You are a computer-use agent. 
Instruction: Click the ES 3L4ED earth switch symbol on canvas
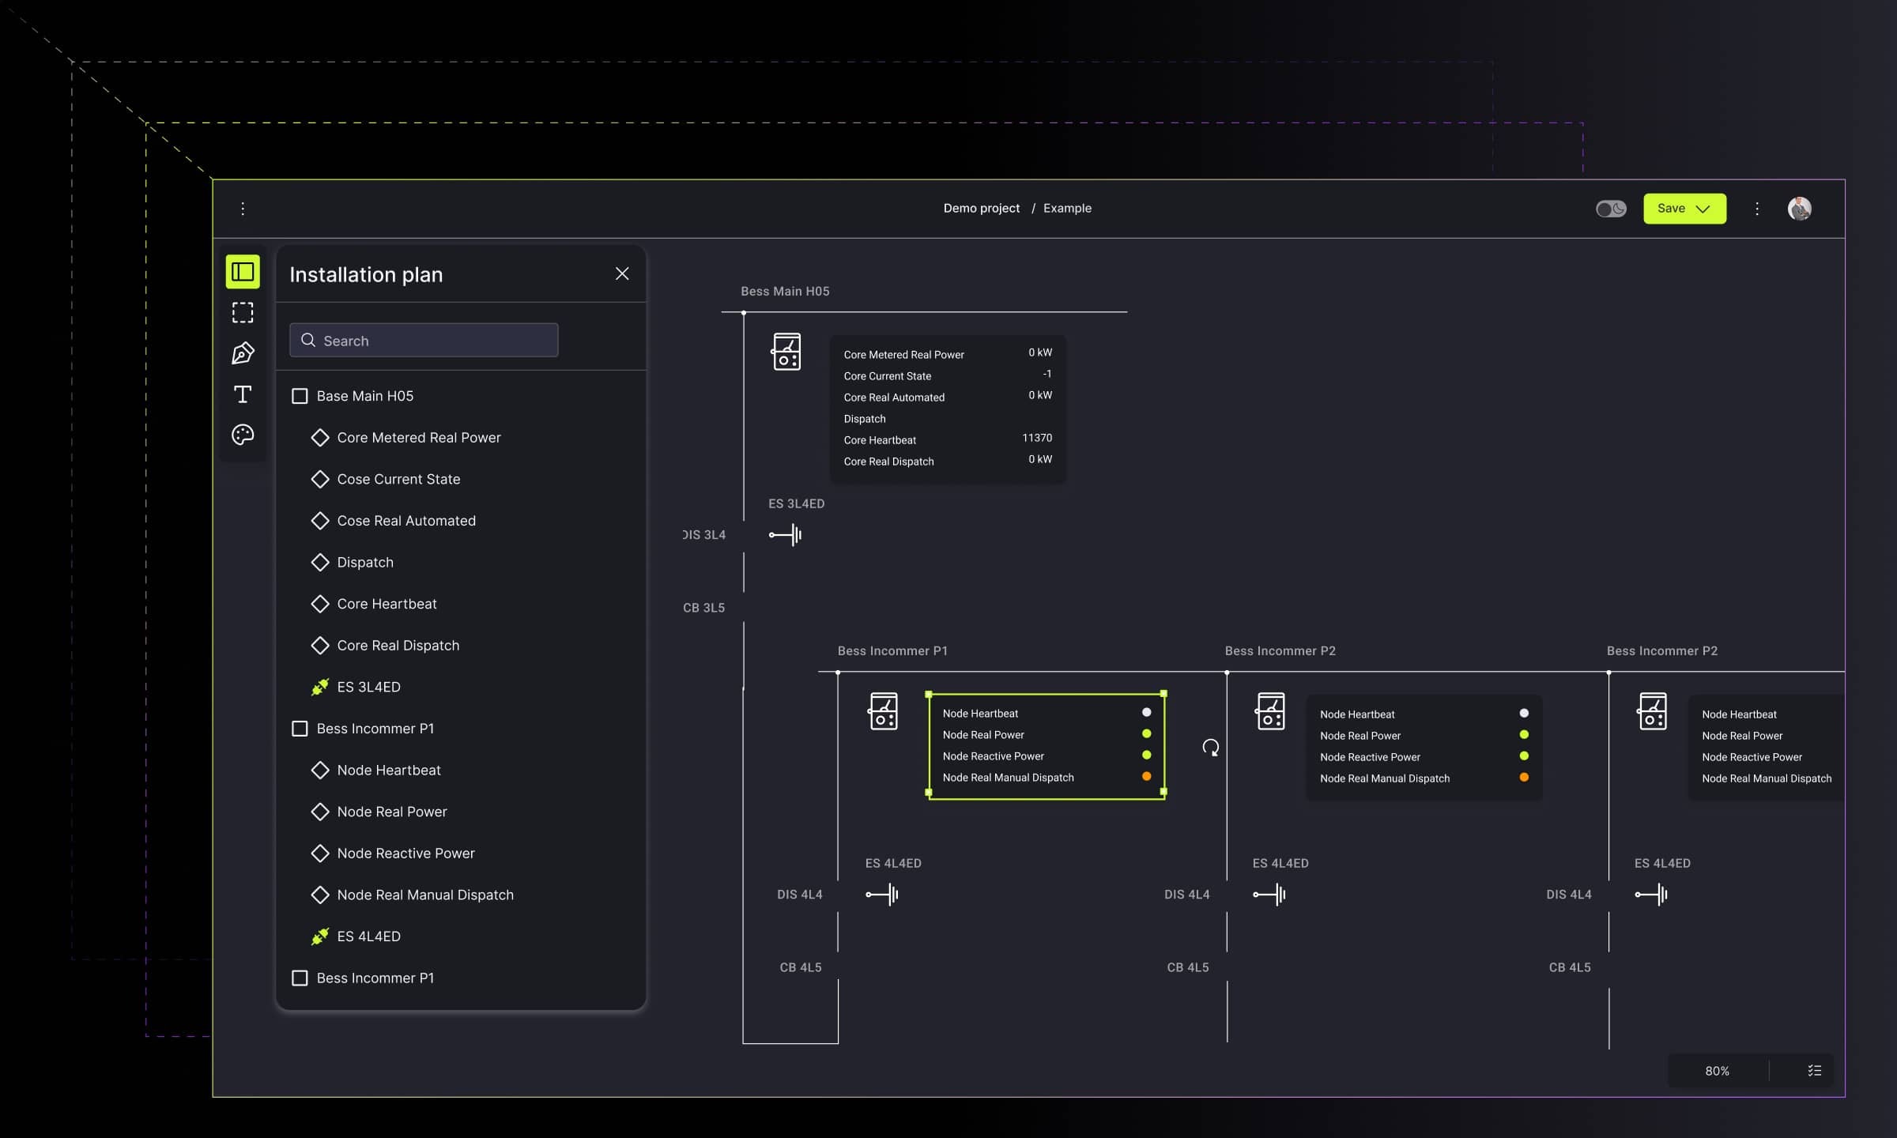click(786, 535)
